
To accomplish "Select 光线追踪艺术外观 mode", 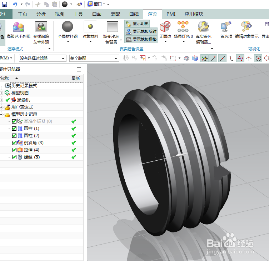I will pos(41,32).
